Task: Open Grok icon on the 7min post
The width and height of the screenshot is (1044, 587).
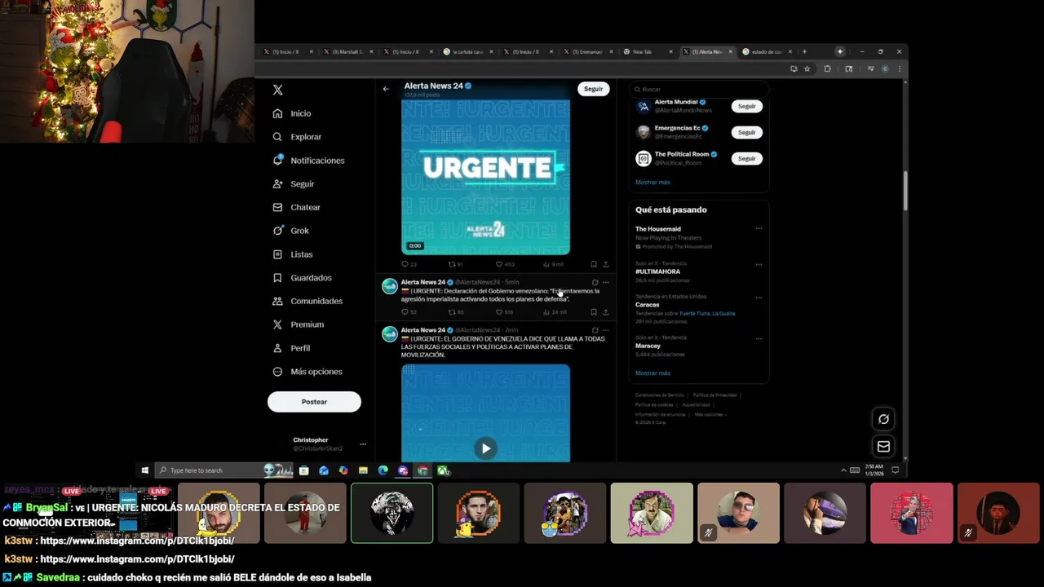Action: [595, 330]
